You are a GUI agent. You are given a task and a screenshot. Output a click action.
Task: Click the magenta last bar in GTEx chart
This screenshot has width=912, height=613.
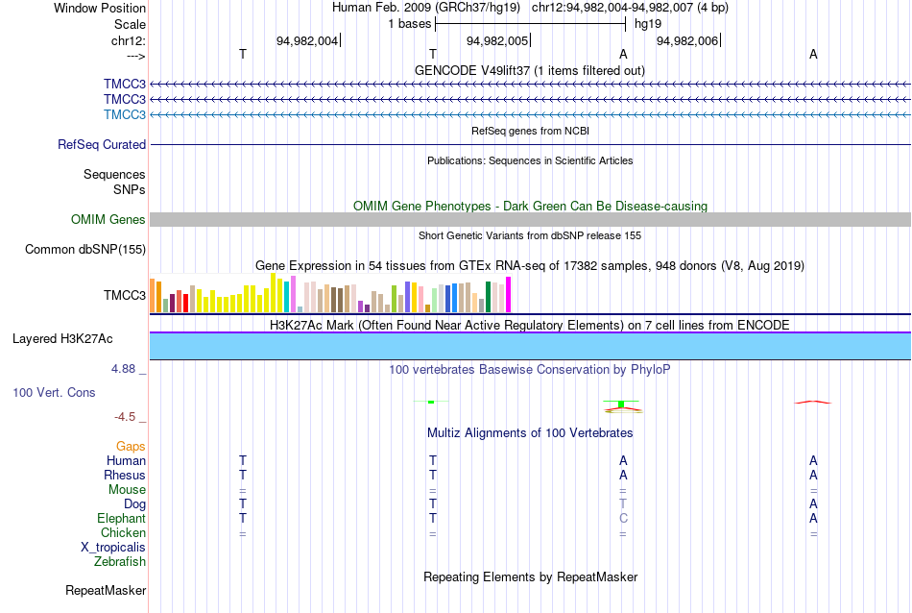pyautogui.click(x=509, y=295)
